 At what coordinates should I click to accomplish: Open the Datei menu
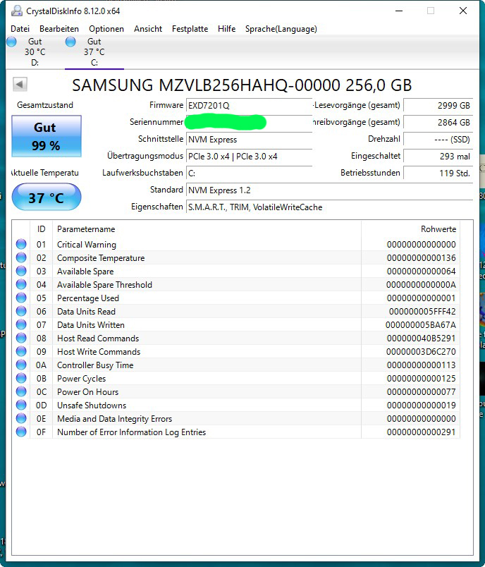pyautogui.click(x=20, y=29)
